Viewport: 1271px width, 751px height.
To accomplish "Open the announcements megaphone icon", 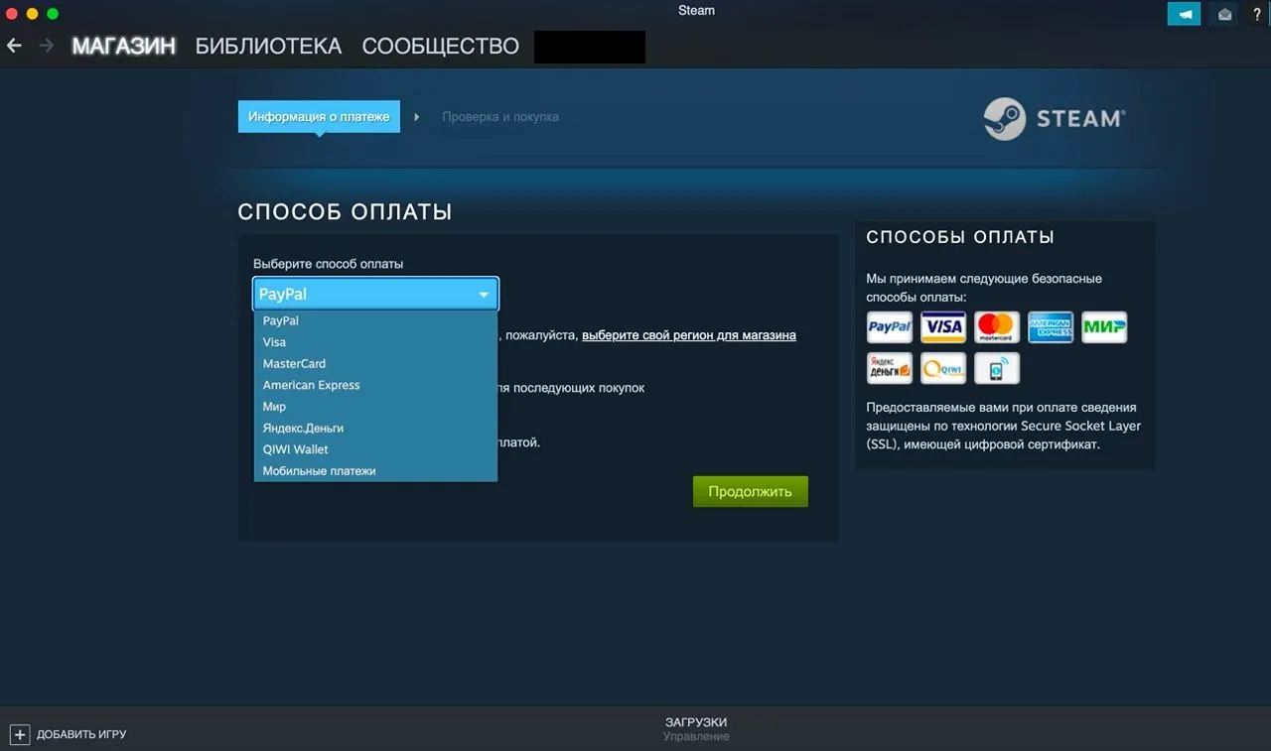I will click(x=1184, y=14).
